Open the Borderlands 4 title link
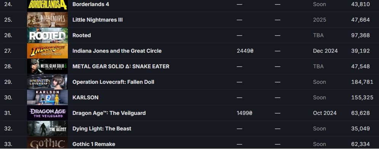This screenshot has width=379, height=149. pyautogui.click(x=91, y=4)
